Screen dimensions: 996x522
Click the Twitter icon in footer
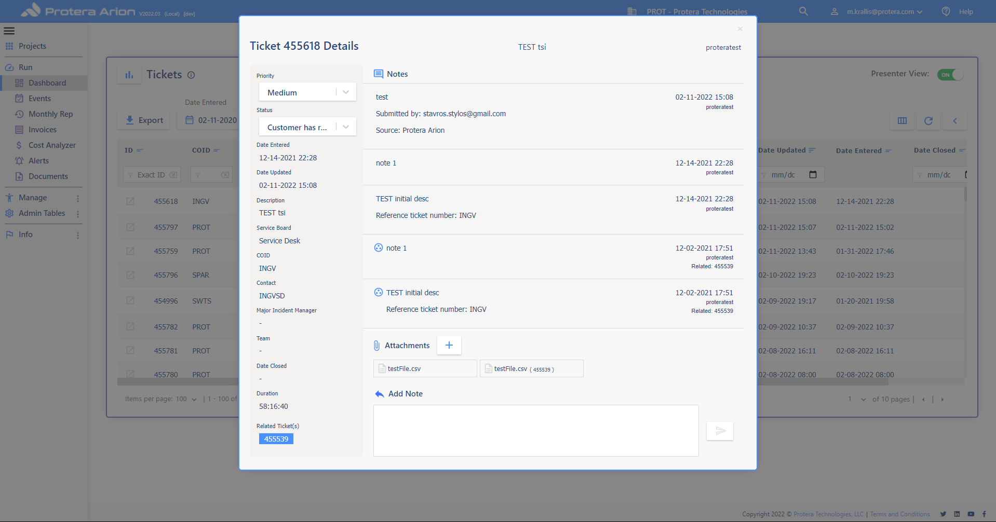pyautogui.click(x=943, y=514)
